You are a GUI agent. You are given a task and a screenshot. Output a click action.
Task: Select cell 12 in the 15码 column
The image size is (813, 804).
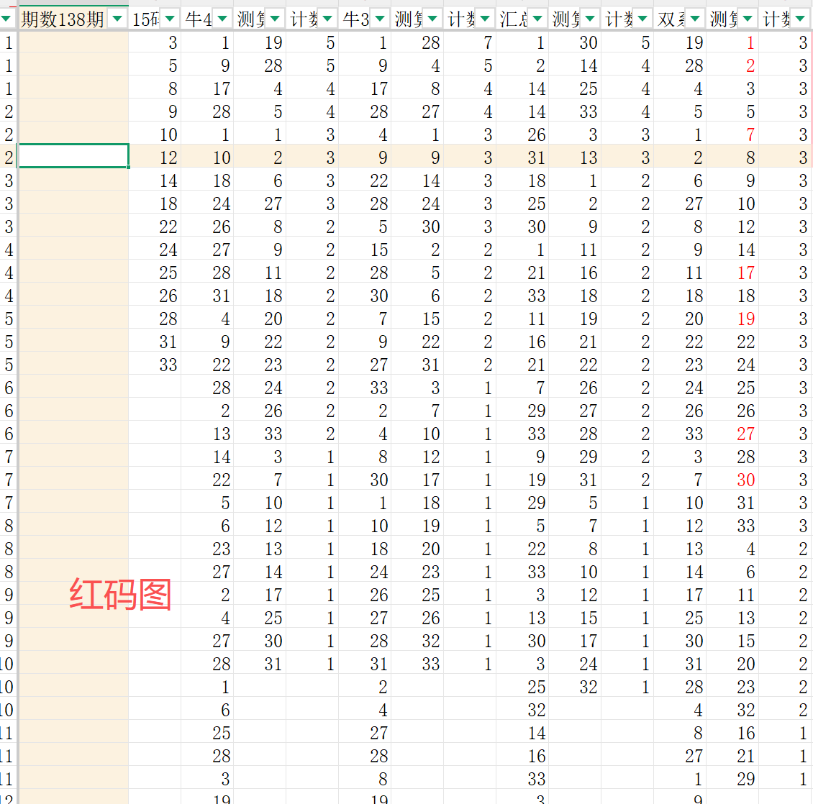(x=155, y=157)
